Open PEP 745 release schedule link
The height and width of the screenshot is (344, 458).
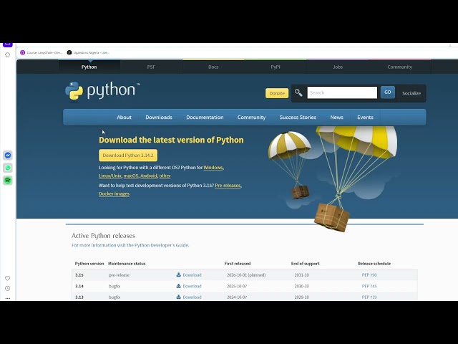point(369,286)
